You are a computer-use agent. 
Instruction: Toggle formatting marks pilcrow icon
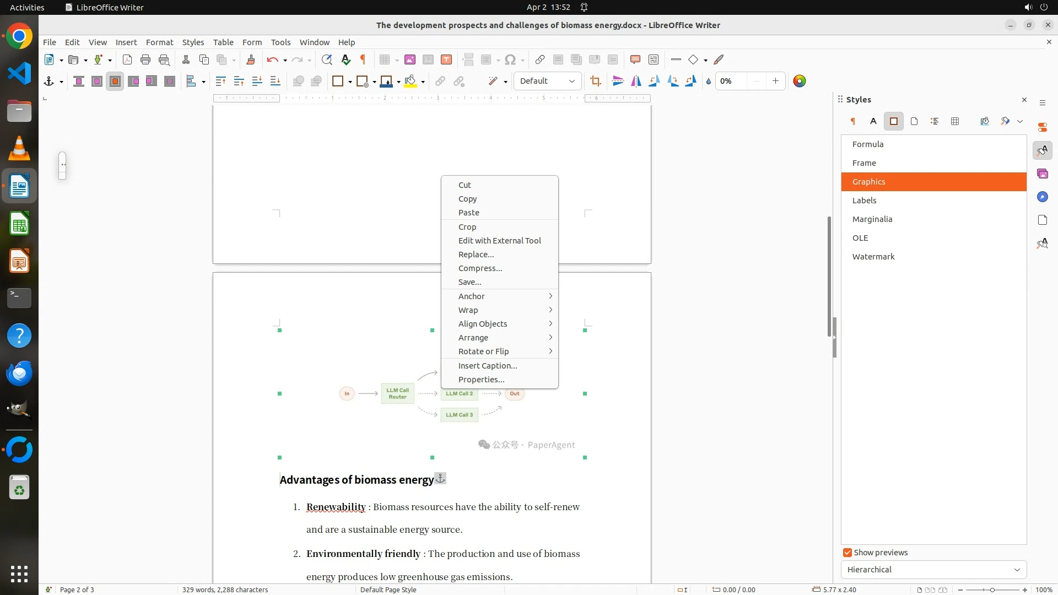pyautogui.click(x=363, y=60)
